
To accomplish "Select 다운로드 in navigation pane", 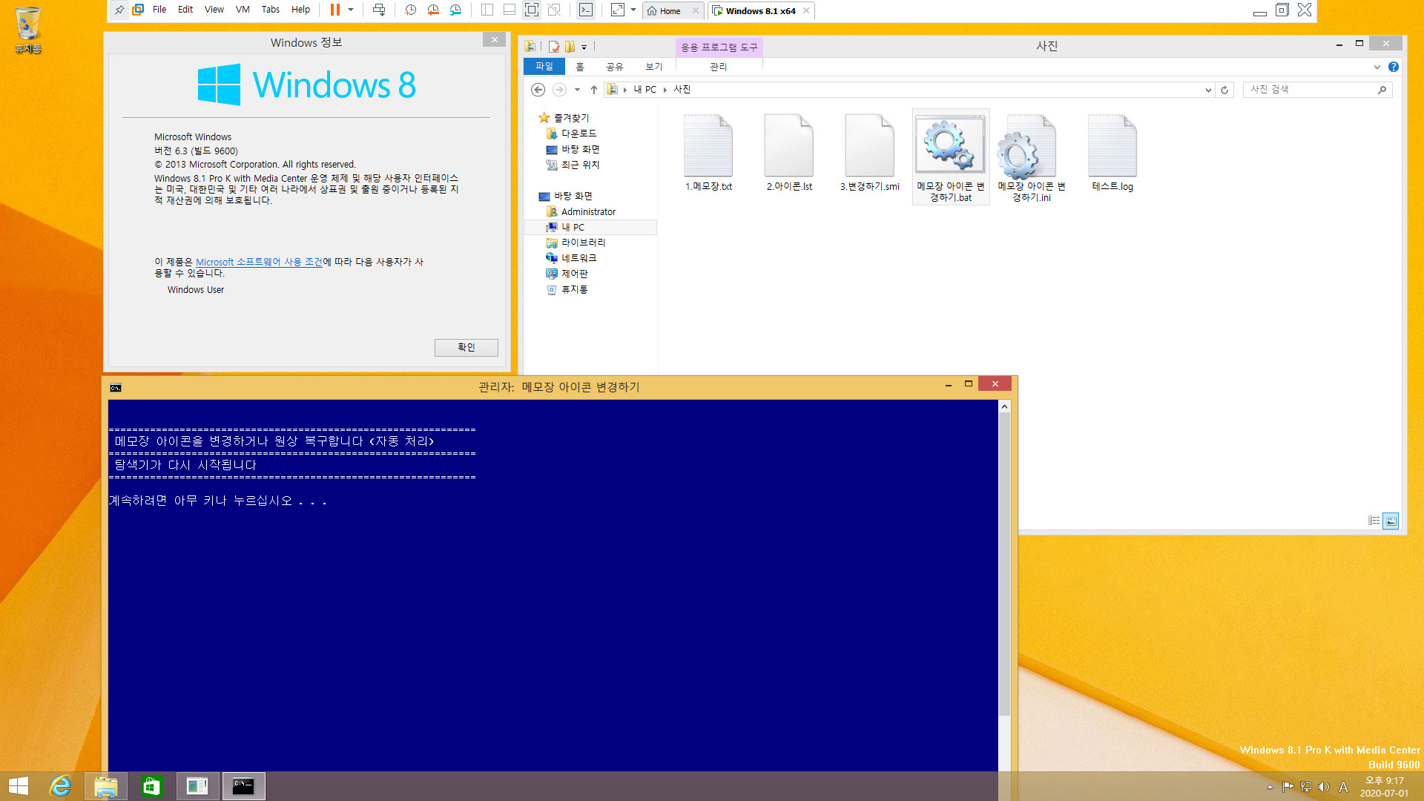I will coord(578,133).
